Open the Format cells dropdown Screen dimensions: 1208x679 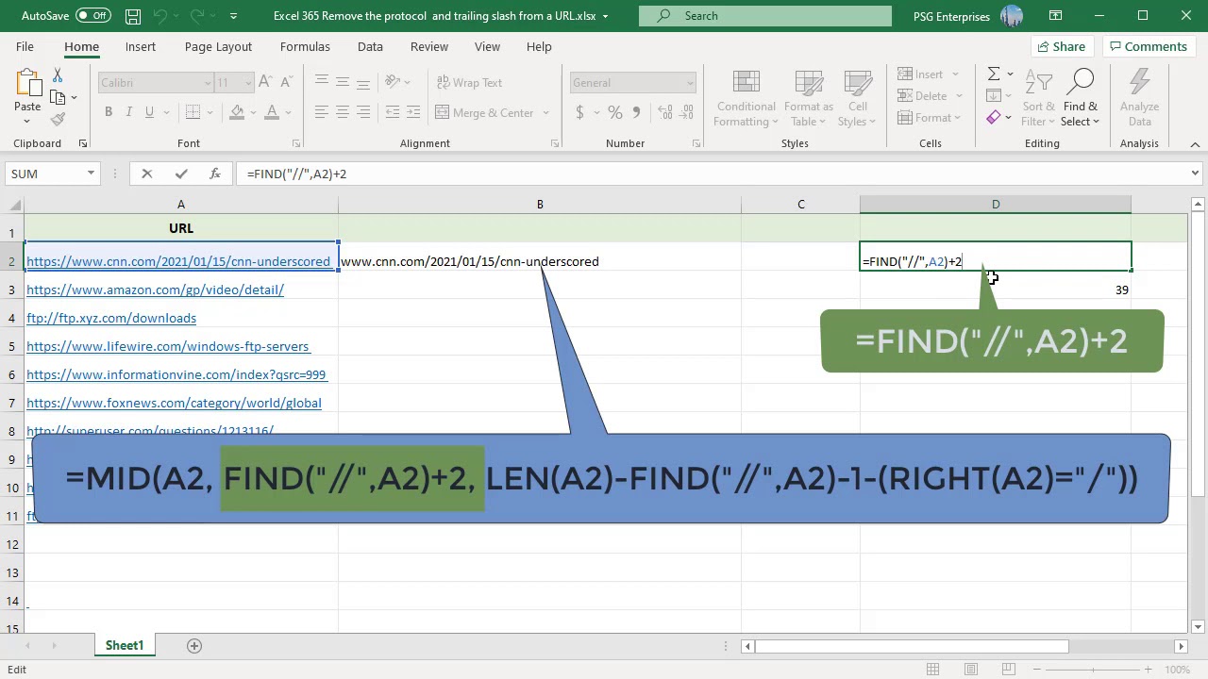[x=932, y=118]
